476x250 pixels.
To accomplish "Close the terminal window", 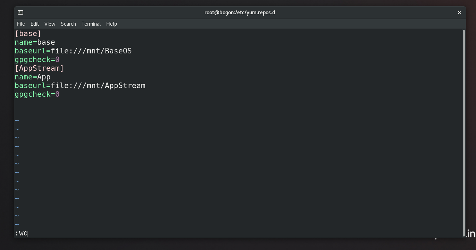I will (459, 12).
